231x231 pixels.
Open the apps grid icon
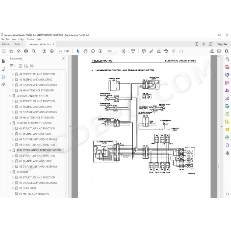point(211,44)
